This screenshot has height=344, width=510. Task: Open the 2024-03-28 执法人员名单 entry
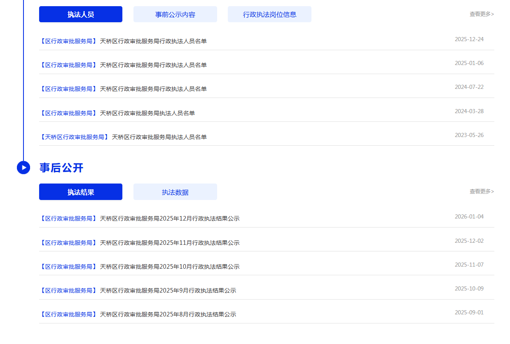(x=147, y=113)
